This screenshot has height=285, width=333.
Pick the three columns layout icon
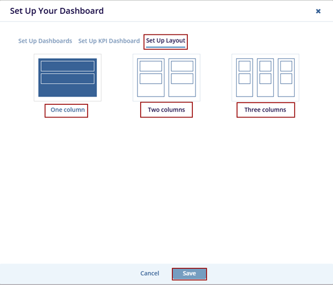[265, 77]
